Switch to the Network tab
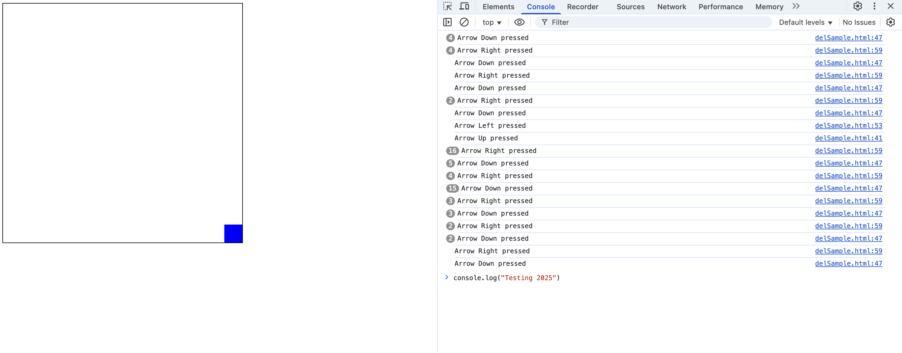The image size is (902, 353). [672, 7]
